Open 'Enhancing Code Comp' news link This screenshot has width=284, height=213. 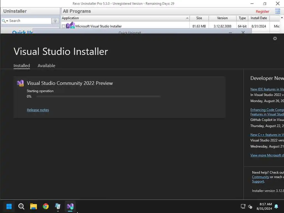coord(267,112)
